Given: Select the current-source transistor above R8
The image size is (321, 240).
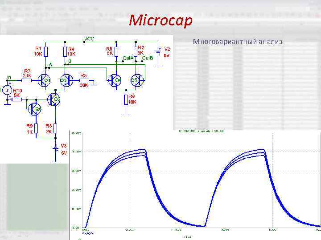Looking at the screenshot, I should click(x=53, y=100).
